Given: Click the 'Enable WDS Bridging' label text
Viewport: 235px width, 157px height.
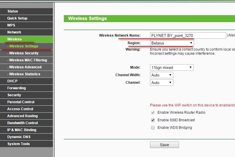Looking at the screenshot, I should 175,128.
